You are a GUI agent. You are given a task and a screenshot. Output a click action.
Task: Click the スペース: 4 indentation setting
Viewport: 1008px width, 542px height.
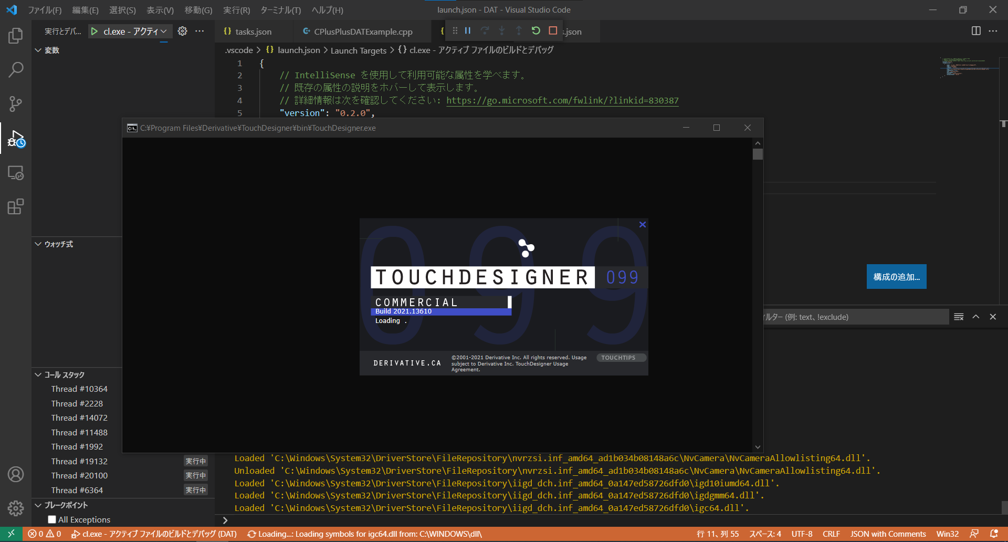coord(765,534)
